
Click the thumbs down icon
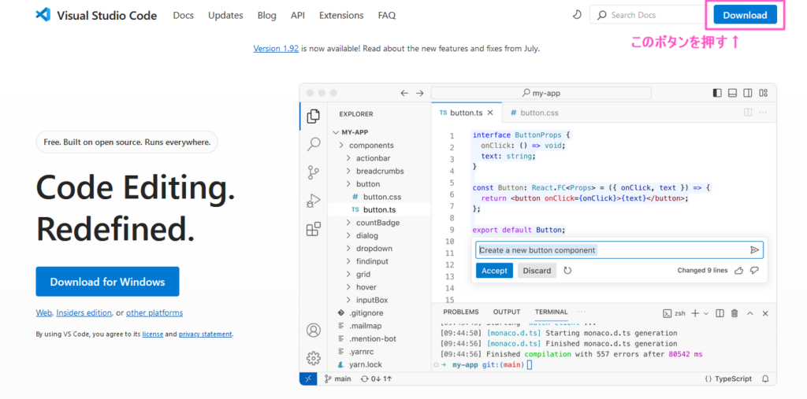[754, 271]
